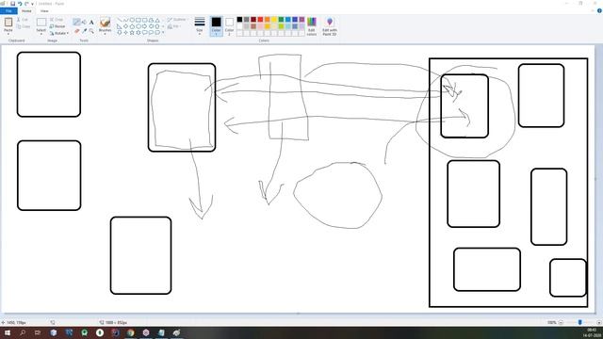
Task: Click the taskbar clock and date
Action: coord(592,332)
